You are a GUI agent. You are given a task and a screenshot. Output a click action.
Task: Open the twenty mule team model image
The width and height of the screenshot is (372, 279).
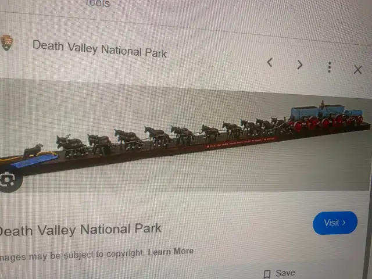pyautogui.click(x=185, y=138)
